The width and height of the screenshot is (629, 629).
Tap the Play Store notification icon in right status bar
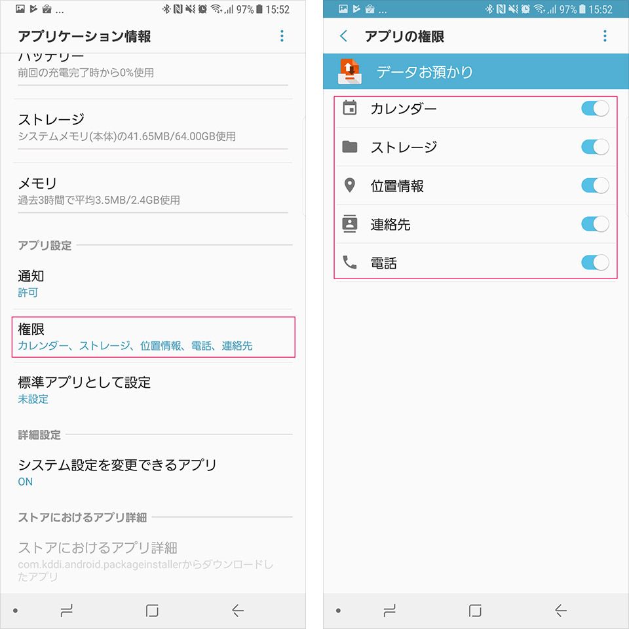tap(356, 9)
